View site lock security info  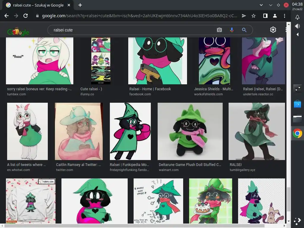37,16
